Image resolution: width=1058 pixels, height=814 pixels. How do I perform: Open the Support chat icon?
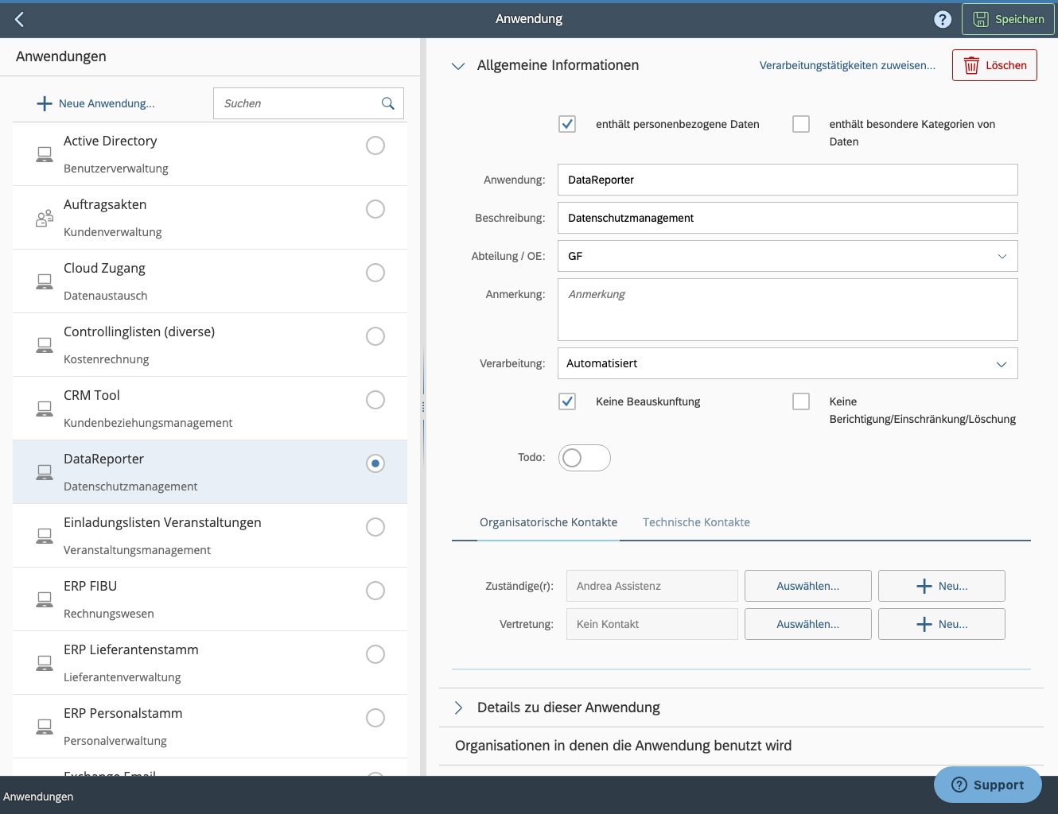(x=961, y=785)
